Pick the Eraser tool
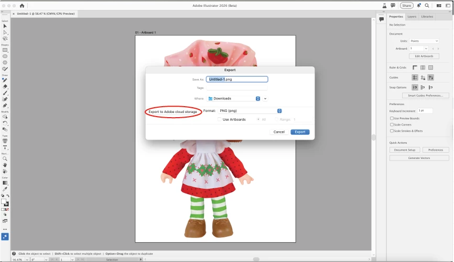Viewport: 454px width, 262px height. pyautogui.click(x=5, y=86)
